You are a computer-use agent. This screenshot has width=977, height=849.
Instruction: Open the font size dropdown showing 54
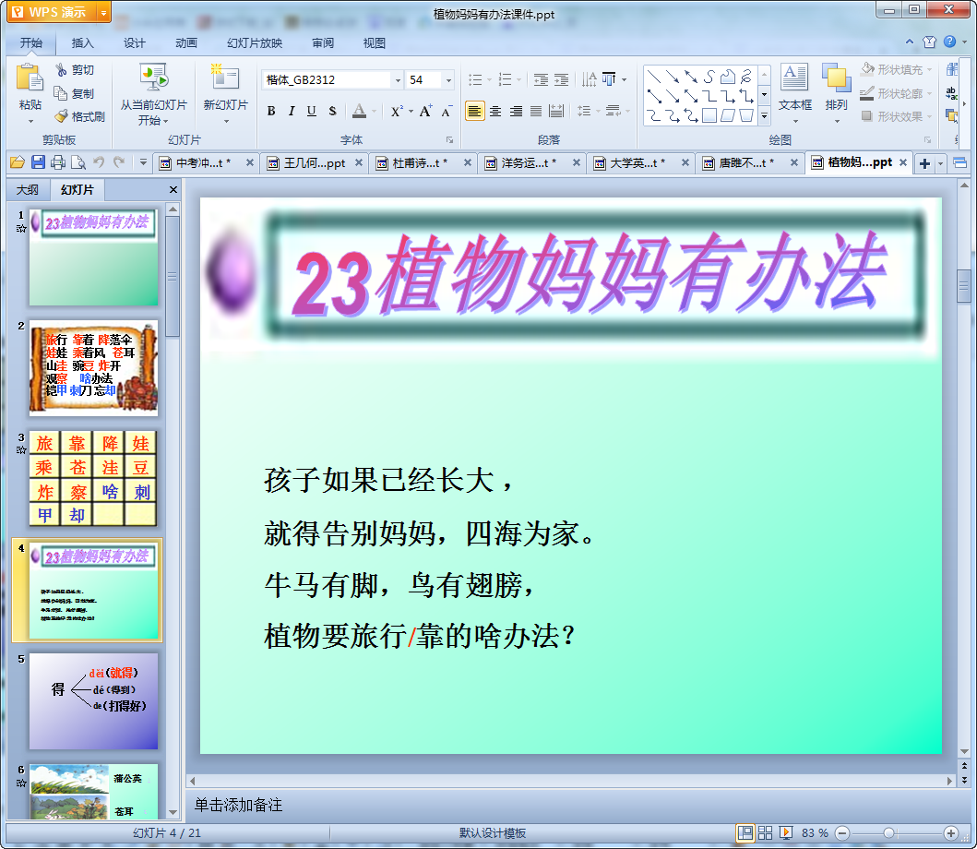448,79
